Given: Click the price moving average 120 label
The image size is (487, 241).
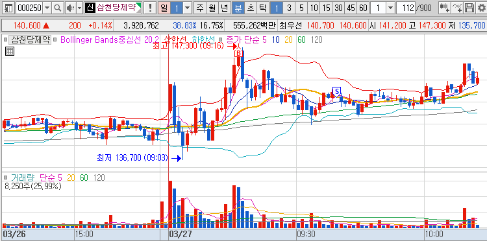Looking at the screenshot, I should pyautogui.click(x=316, y=40).
